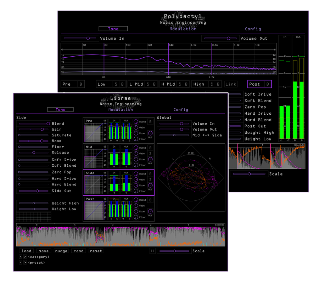Pause the Librae waveform display
Image resolution: width=319 pixels, height=286 pixels.
click(152, 251)
